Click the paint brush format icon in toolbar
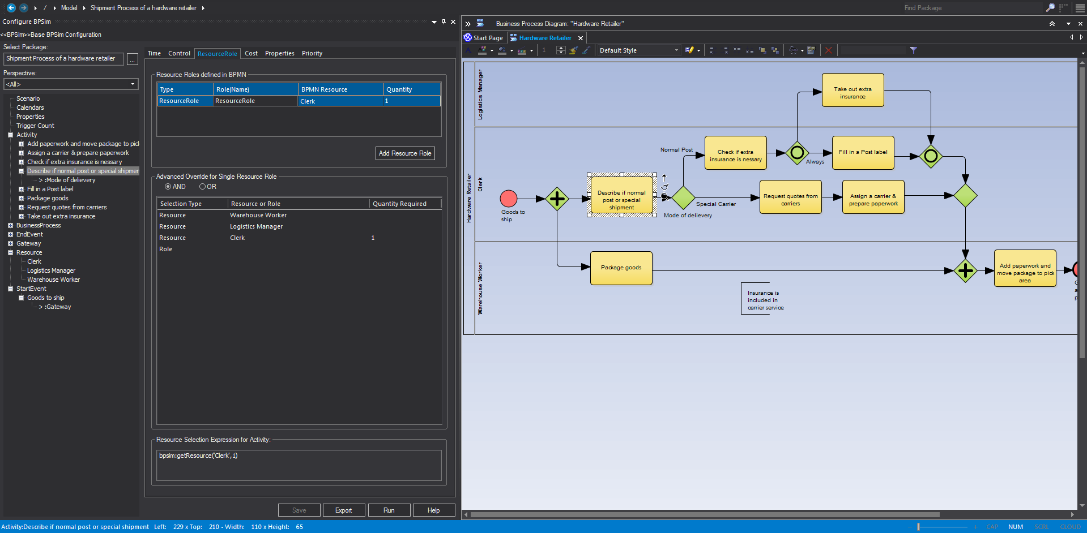Viewport: 1087px width, 533px height. (x=573, y=50)
